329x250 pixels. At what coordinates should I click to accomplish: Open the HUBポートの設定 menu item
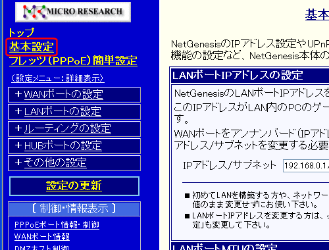pyautogui.click(x=63, y=146)
